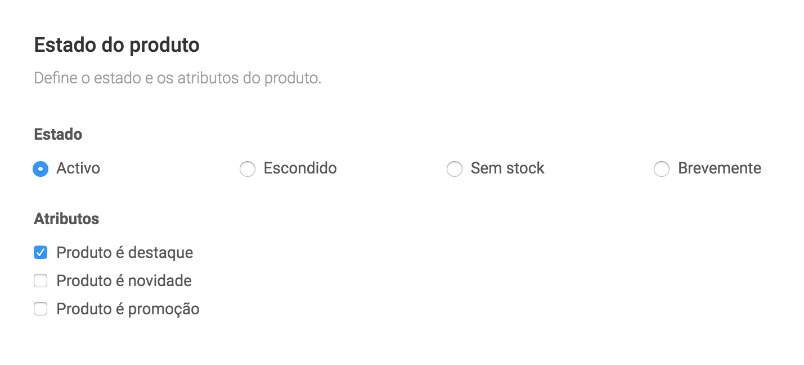Enable the Produto é novidade attribute
The height and width of the screenshot is (365, 804).
tap(41, 281)
